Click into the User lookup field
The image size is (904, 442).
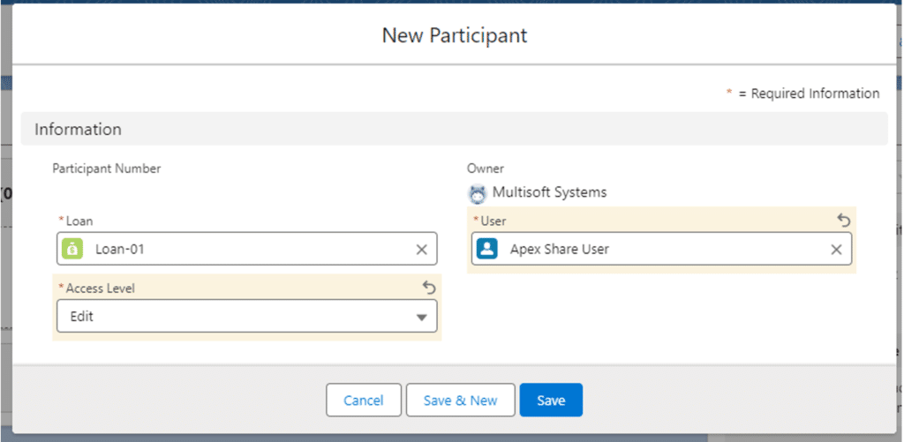tap(661, 249)
